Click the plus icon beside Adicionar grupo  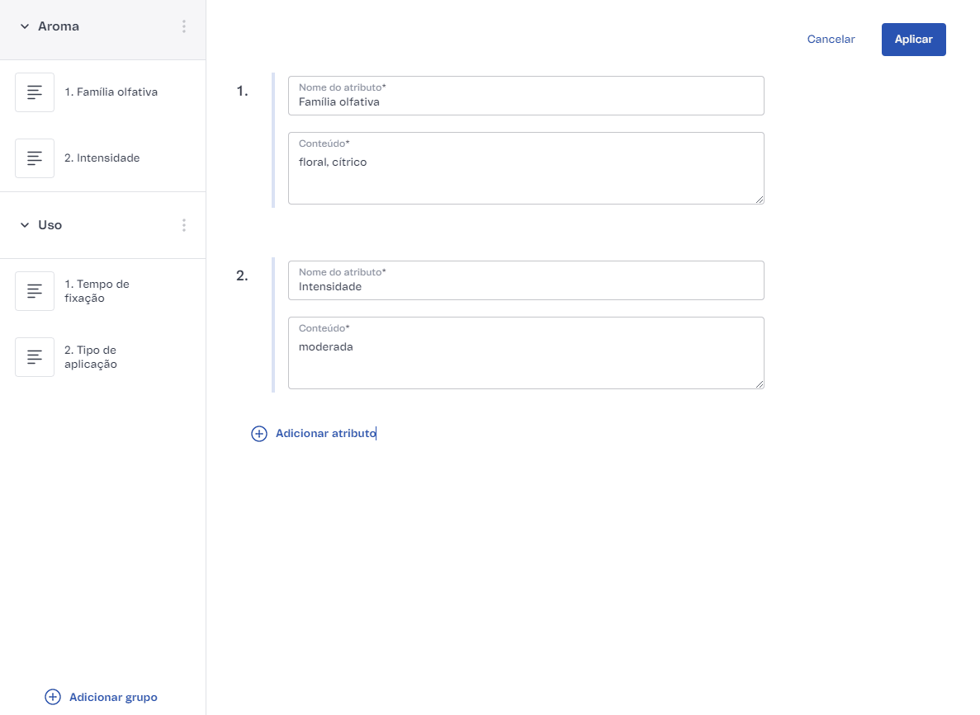(x=53, y=697)
